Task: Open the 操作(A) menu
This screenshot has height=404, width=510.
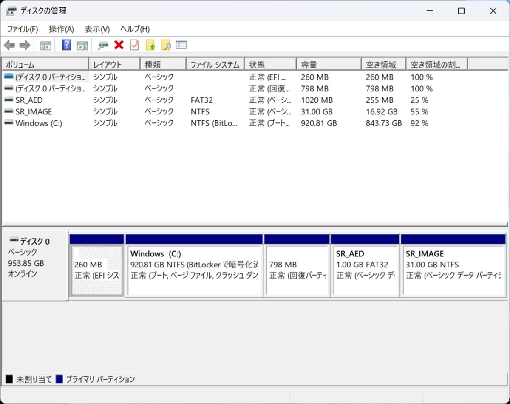Action: pos(61,29)
